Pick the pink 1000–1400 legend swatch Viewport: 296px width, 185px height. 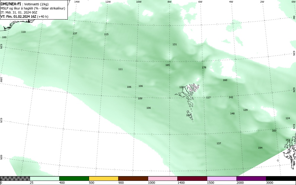pos(163,178)
